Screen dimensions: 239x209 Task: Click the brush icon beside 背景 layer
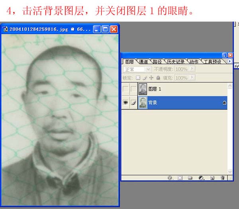point(133,103)
